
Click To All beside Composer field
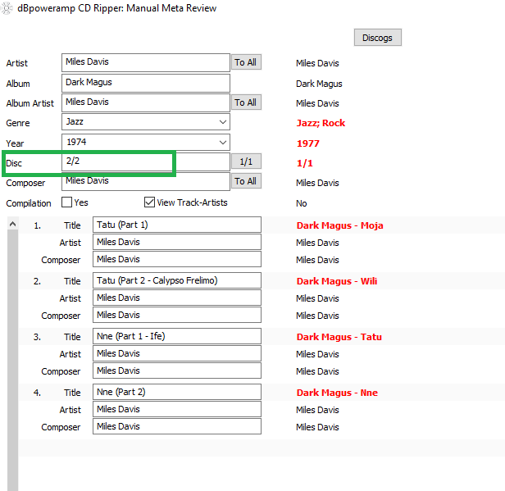click(x=245, y=181)
